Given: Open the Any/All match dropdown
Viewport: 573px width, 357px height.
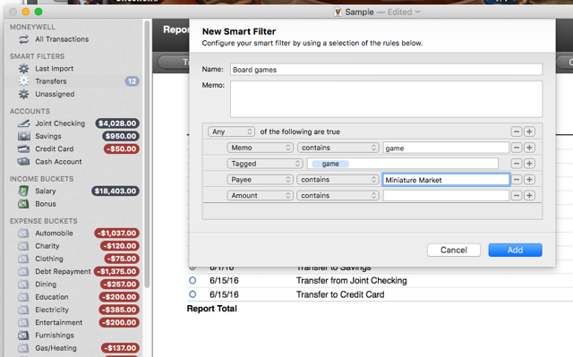Looking at the screenshot, I should pos(231,132).
